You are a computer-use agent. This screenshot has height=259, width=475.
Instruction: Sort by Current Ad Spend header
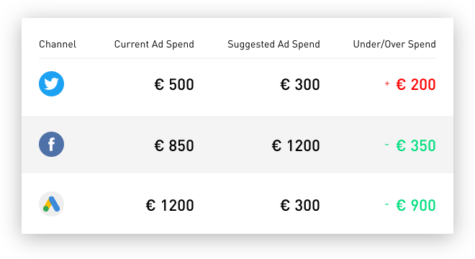coord(154,44)
